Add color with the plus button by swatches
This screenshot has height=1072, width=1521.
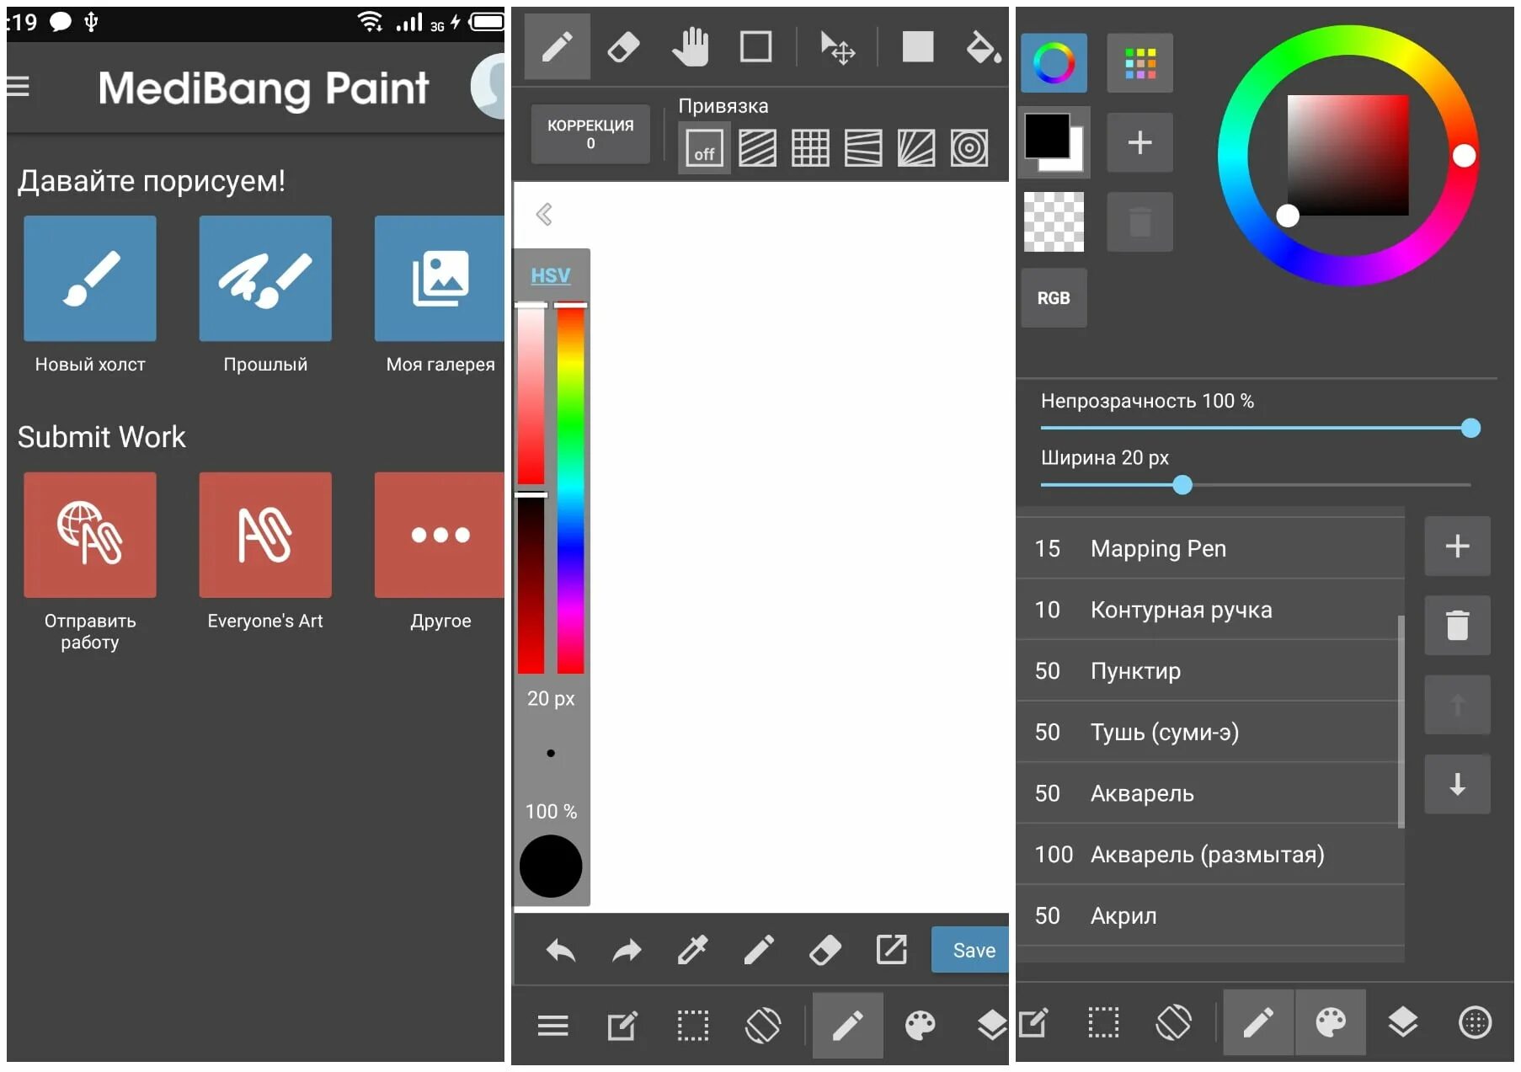(1139, 142)
